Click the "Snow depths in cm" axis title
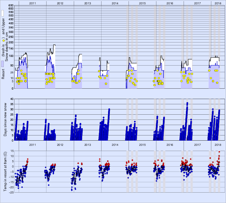Screen dimensions: 226x203 pos(7,48)
